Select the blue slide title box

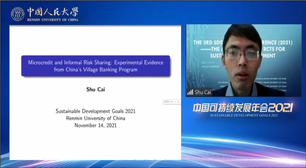tap(95, 66)
